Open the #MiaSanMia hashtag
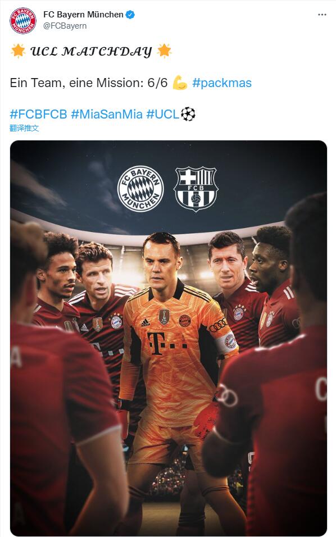Image resolution: width=336 pixels, height=537 pixels. (107, 114)
